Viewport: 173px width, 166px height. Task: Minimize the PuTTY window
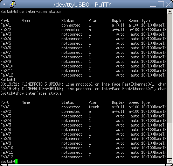(x=153, y=5)
